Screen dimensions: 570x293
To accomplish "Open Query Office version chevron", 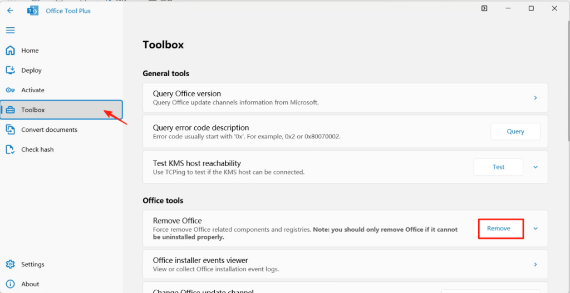I will click(x=535, y=98).
